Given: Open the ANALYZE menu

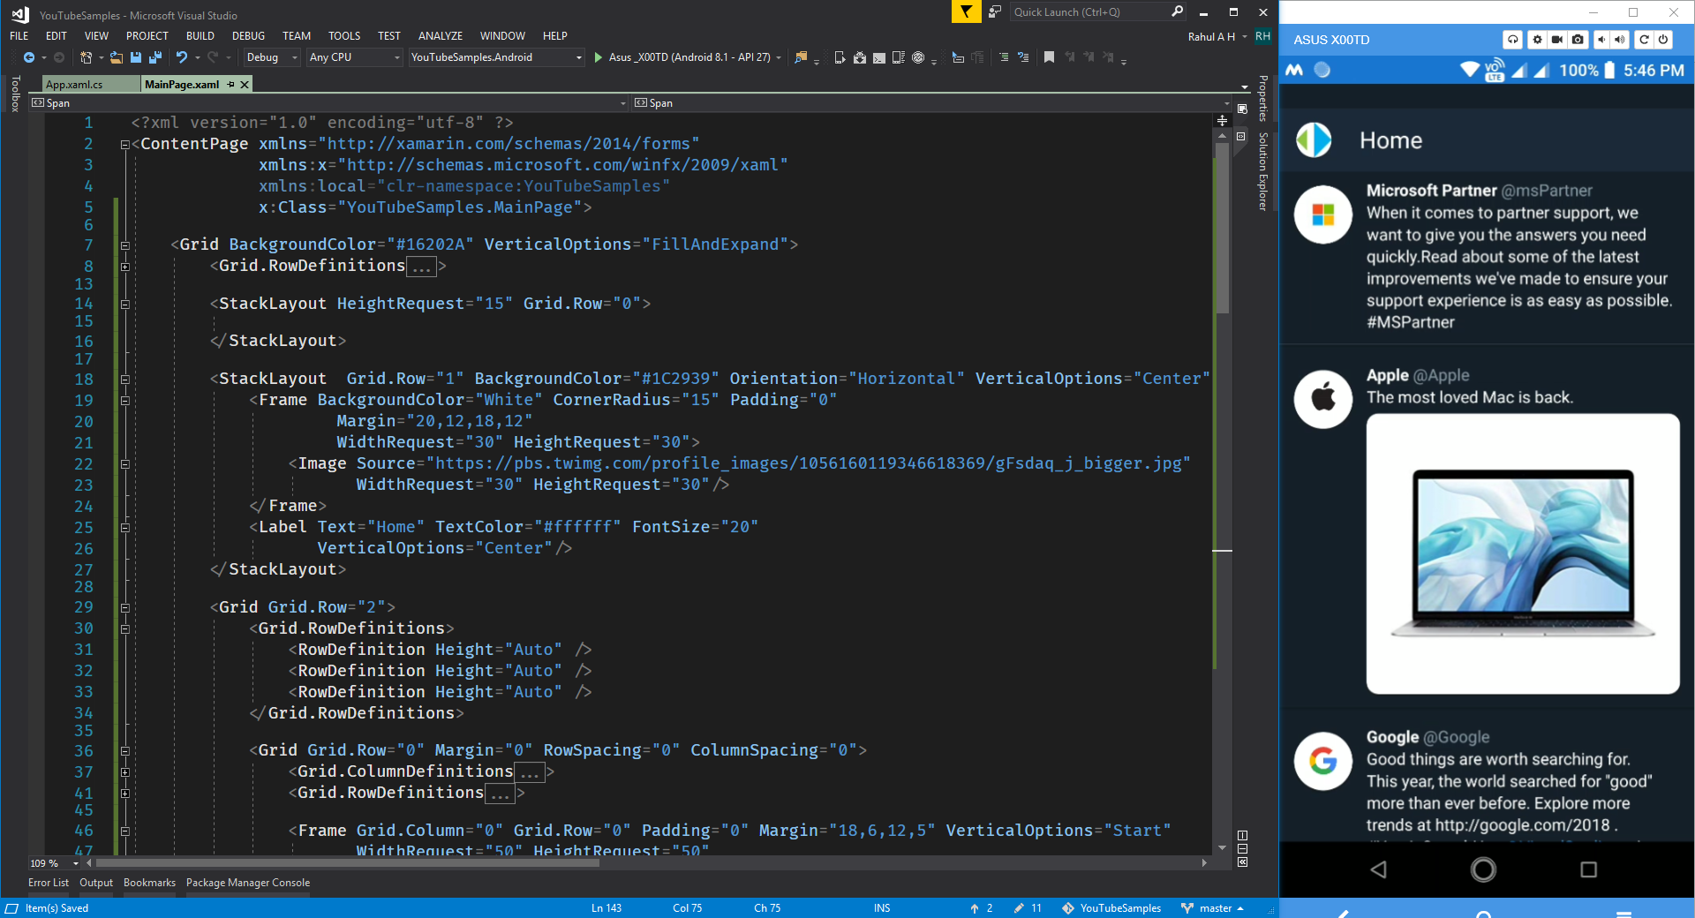Looking at the screenshot, I should pyautogui.click(x=441, y=36).
